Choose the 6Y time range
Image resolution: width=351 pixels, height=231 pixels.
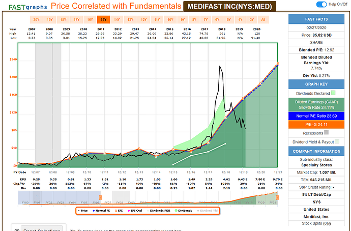(217, 20)
